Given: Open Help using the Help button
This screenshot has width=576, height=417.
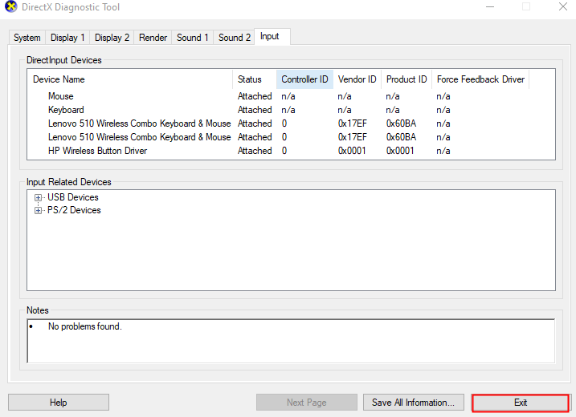Looking at the screenshot, I should coord(58,403).
